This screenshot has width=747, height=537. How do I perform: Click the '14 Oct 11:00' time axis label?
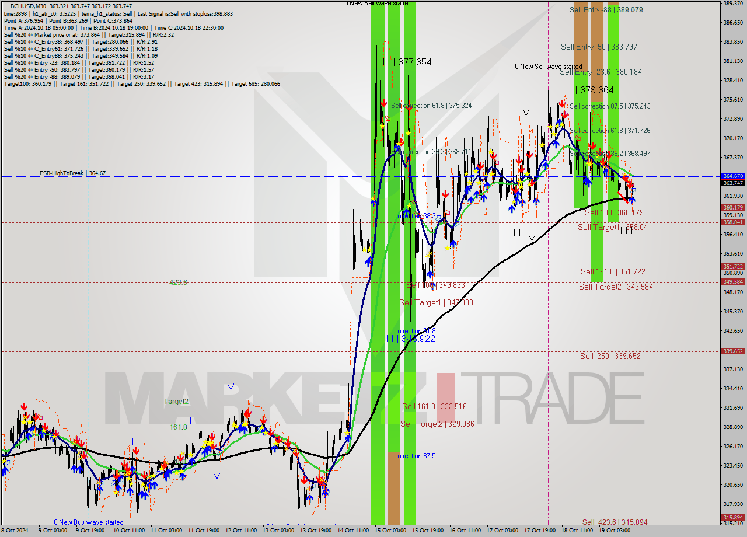coord(352,531)
